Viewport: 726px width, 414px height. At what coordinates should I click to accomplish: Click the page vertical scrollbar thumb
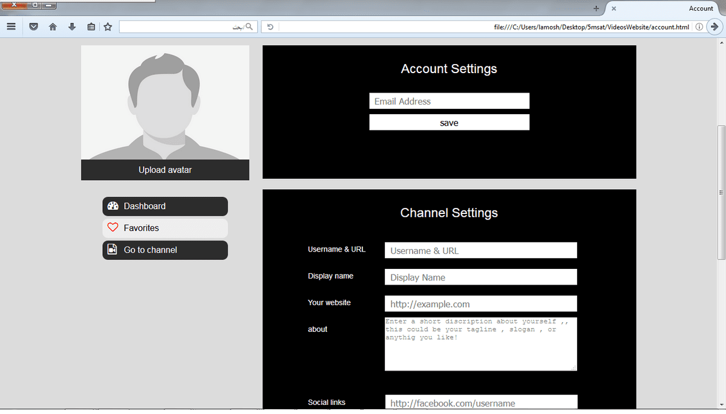pos(721,192)
